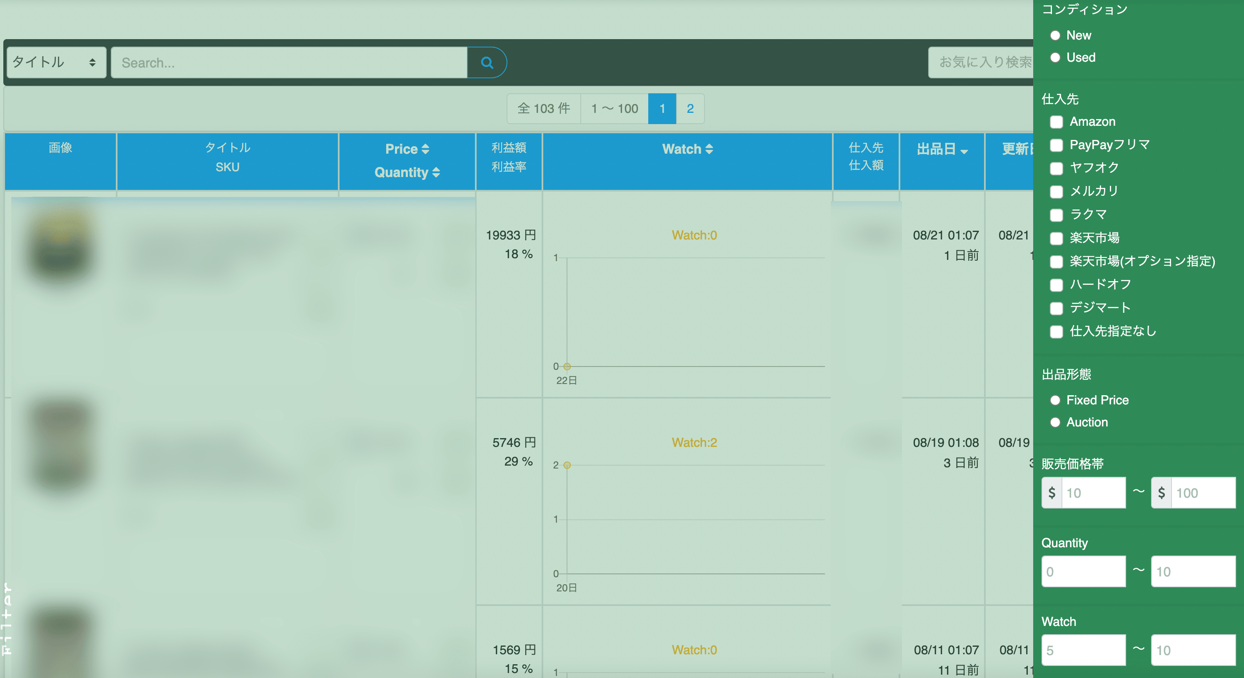Check the メルカリ supplier checkbox
The height and width of the screenshot is (678, 1244).
point(1057,192)
